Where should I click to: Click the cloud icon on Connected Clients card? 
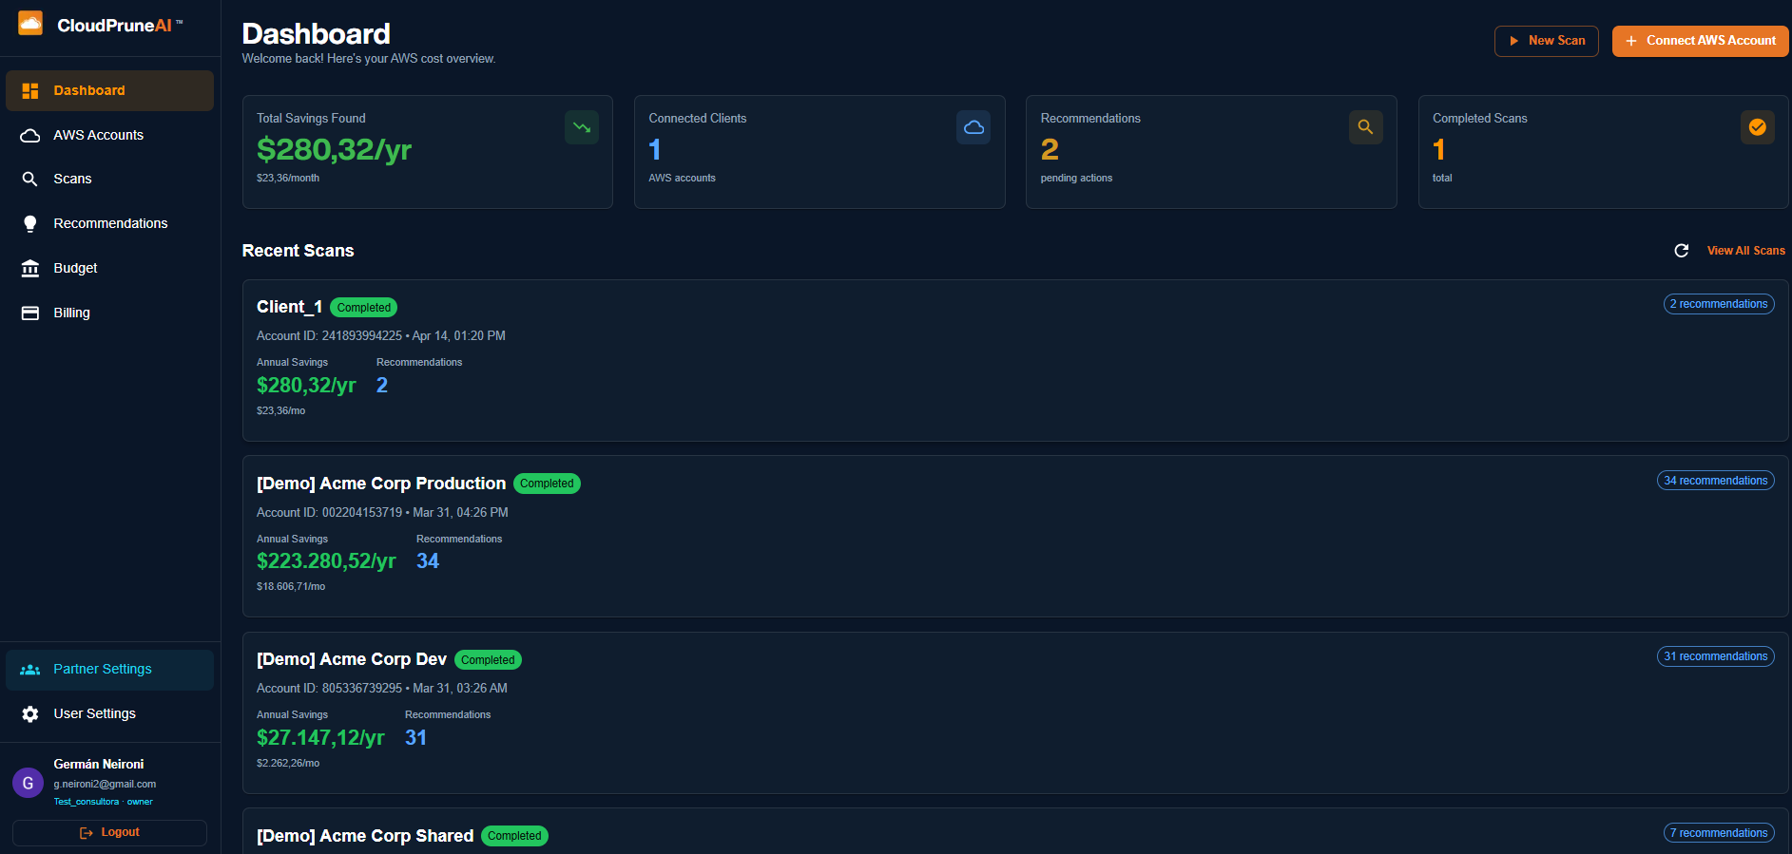coord(973,127)
